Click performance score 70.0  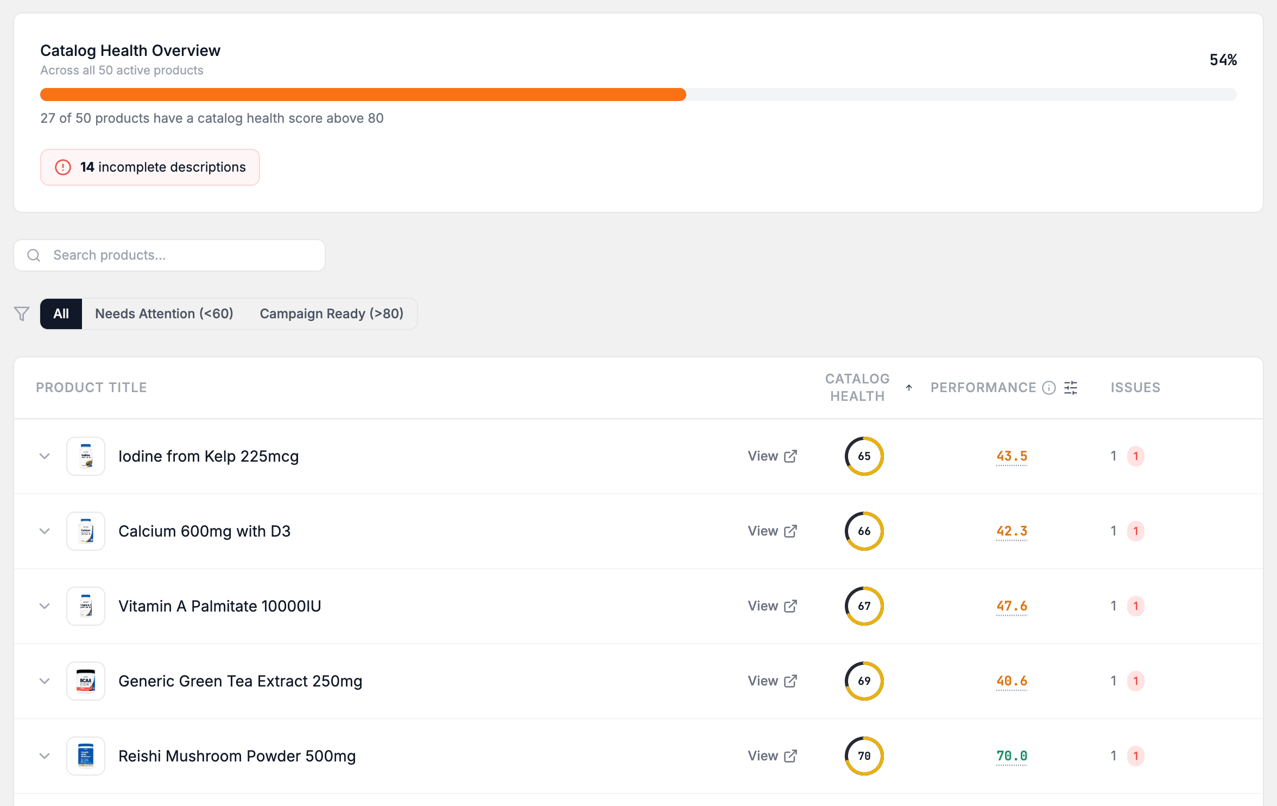click(1012, 756)
